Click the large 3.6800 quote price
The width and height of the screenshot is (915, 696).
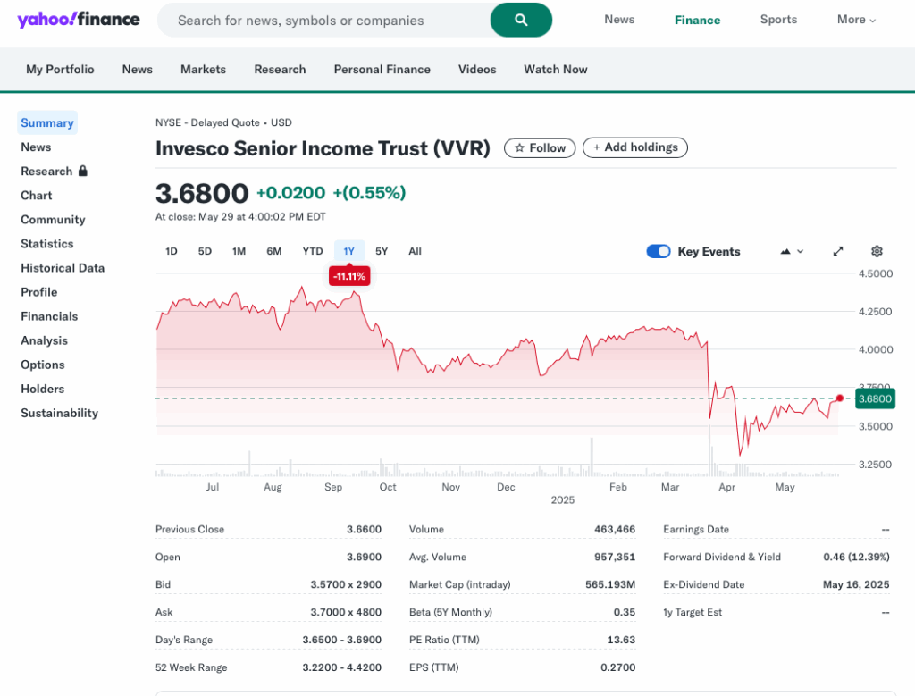click(x=202, y=193)
